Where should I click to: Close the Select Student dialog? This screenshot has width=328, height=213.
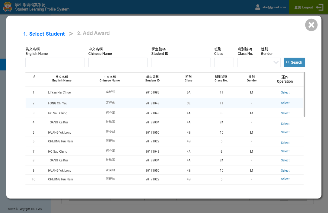(311, 25)
